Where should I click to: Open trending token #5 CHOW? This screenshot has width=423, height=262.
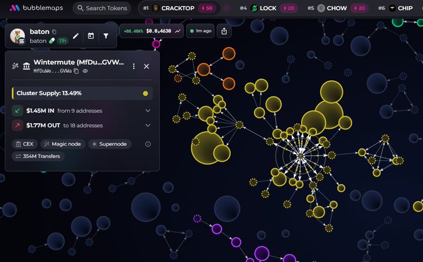click(x=338, y=8)
